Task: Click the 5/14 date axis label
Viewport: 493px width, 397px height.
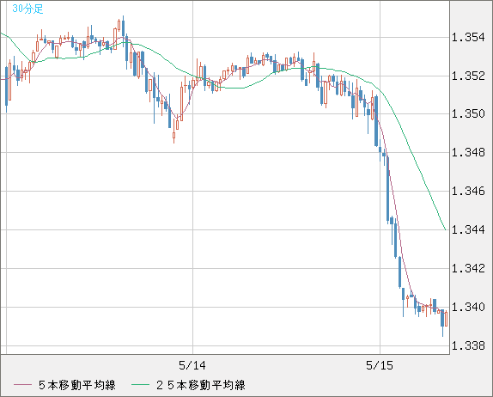Action: (x=192, y=365)
